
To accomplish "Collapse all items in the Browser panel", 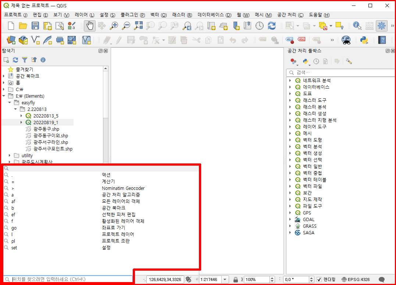I will point(34,60).
